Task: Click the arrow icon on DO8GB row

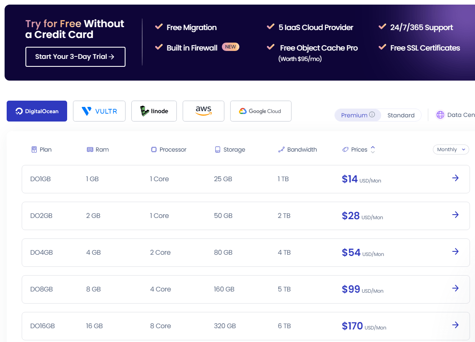Action: [x=455, y=289]
